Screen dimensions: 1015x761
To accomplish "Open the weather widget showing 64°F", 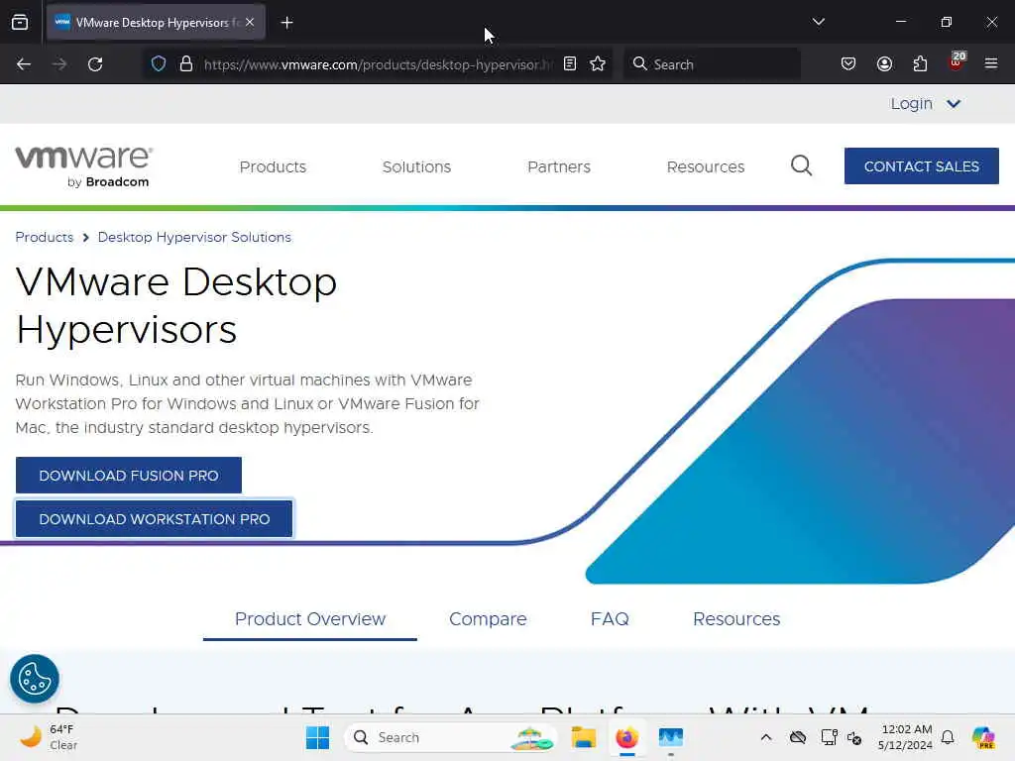I will click(49, 737).
